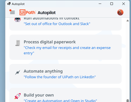Click the lightning bolt Automate anything icon
Screen dimensions: 131x102
point(18,73)
